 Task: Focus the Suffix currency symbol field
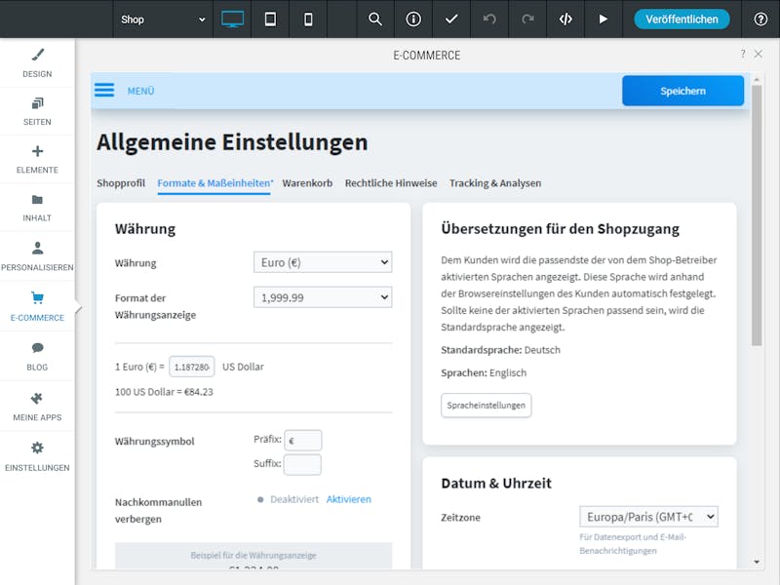(302, 464)
